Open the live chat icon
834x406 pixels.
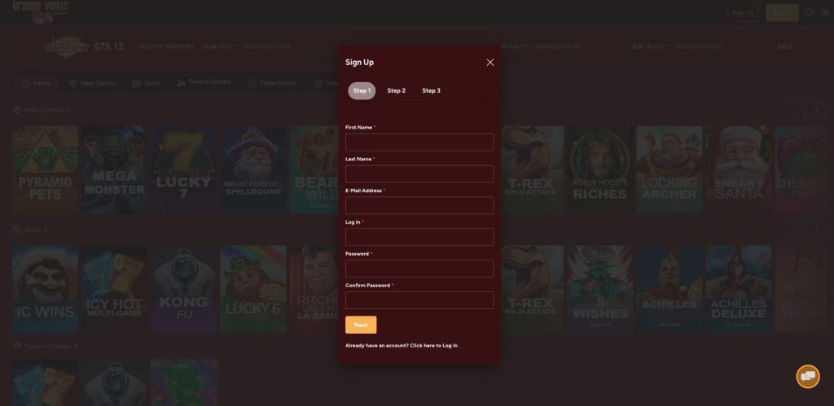(807, 376)
